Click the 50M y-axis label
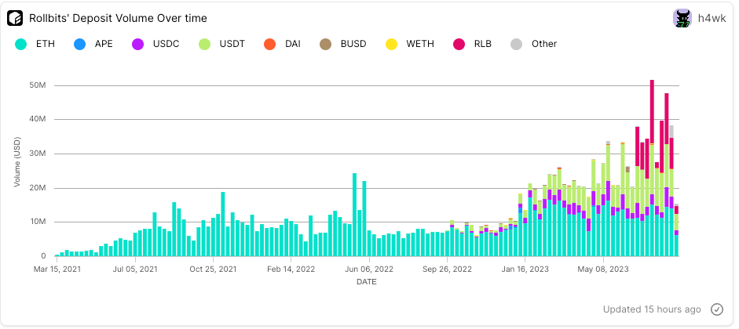739x329 pixels. pos(37,85)
